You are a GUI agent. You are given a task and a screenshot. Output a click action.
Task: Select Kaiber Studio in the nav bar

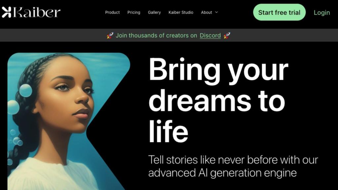click(181, 13)
